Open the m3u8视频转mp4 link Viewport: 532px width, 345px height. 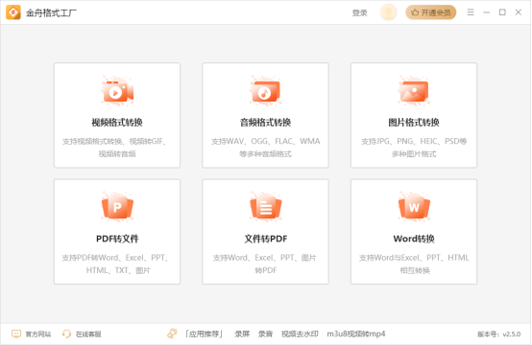356,334
